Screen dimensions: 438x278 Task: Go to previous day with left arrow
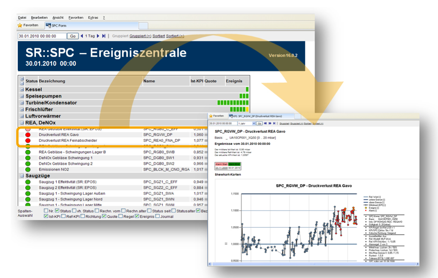pos(82,36)
